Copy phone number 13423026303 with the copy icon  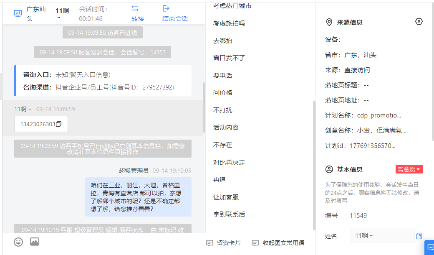(x=59, y=124)
